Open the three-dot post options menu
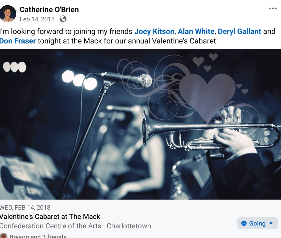Image resolution: width=281 pixels, height=238 pixels. pos(273,8)
